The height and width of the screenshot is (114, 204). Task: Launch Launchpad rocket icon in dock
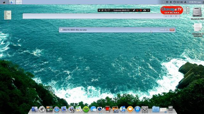pyautogui.click(x=42, y=109)
